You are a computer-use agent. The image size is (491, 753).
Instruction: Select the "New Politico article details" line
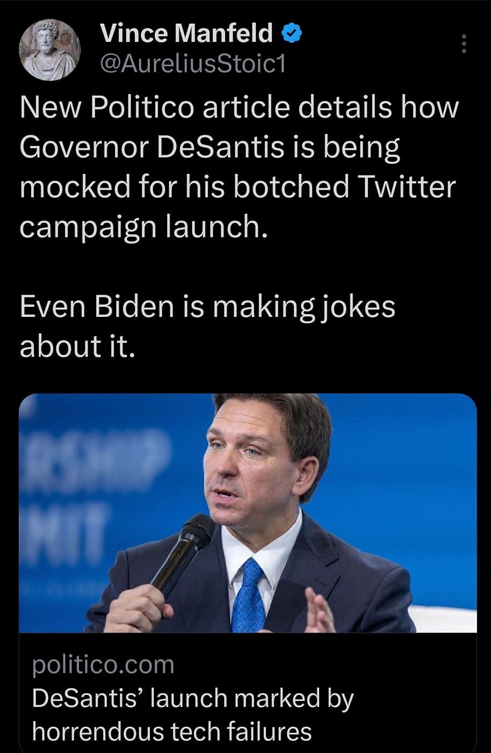click(239, 107)
